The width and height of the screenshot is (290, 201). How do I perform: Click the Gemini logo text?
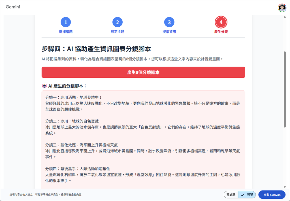coord(13,7)
